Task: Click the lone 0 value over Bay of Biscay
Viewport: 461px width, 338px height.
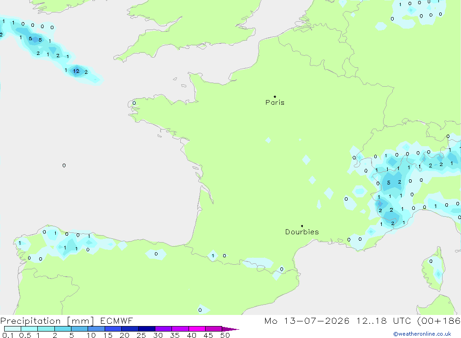Action: pyautogui.click(x=64, y=166)
